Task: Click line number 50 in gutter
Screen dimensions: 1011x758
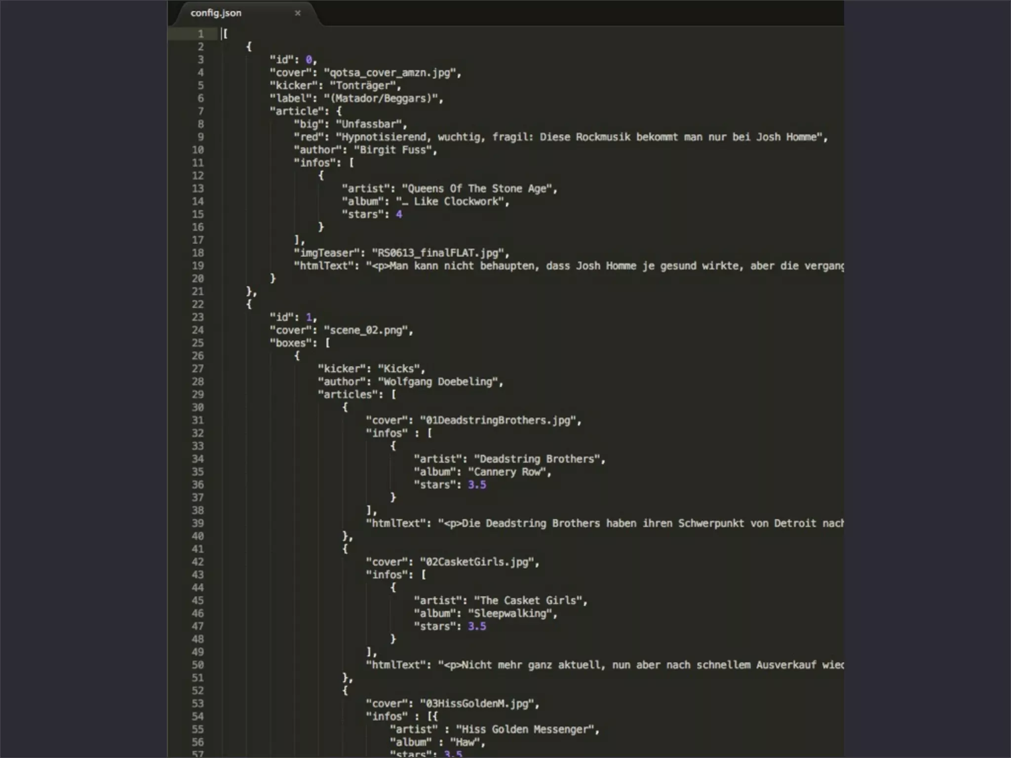Action: pyautogui.click(x=197, y=665)
